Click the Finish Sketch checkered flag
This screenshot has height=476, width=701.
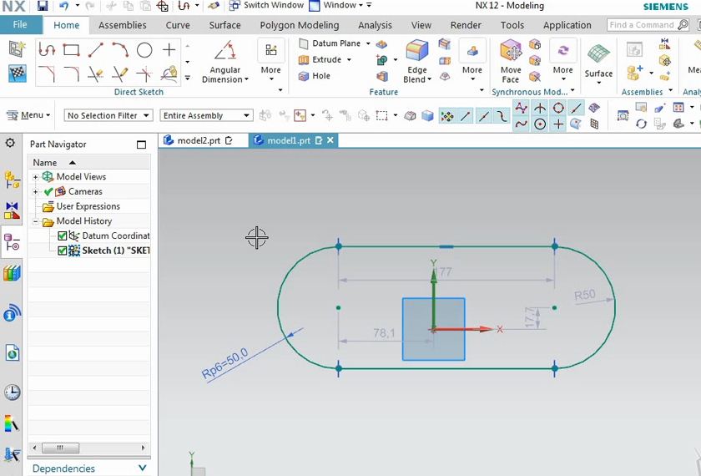pyautogui.click(x=17, y=73)
